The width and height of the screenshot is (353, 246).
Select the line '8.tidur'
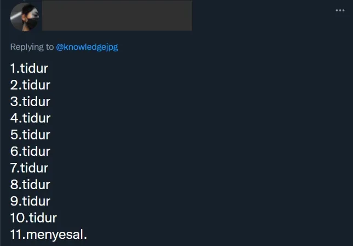tap(30, 184)
